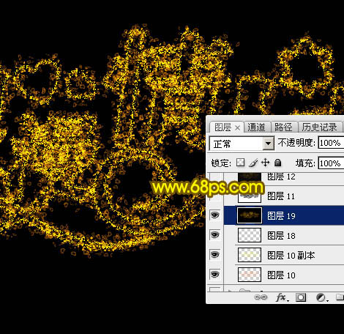
Task: Toggle lock image pixels brush icon
Action: point(253,163)
